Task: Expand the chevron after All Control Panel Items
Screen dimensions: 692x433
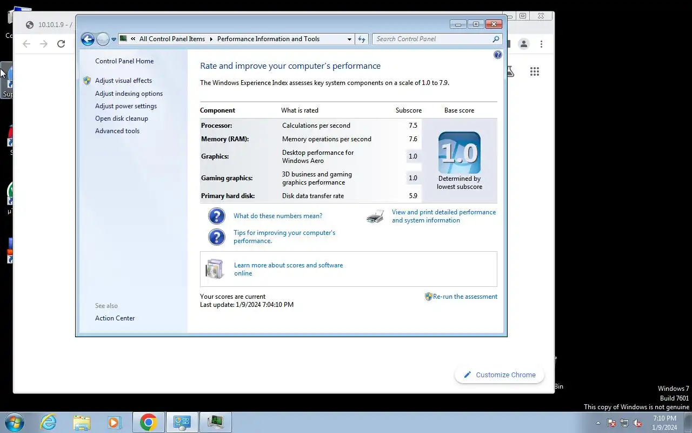Action: (x=211, y=39)
